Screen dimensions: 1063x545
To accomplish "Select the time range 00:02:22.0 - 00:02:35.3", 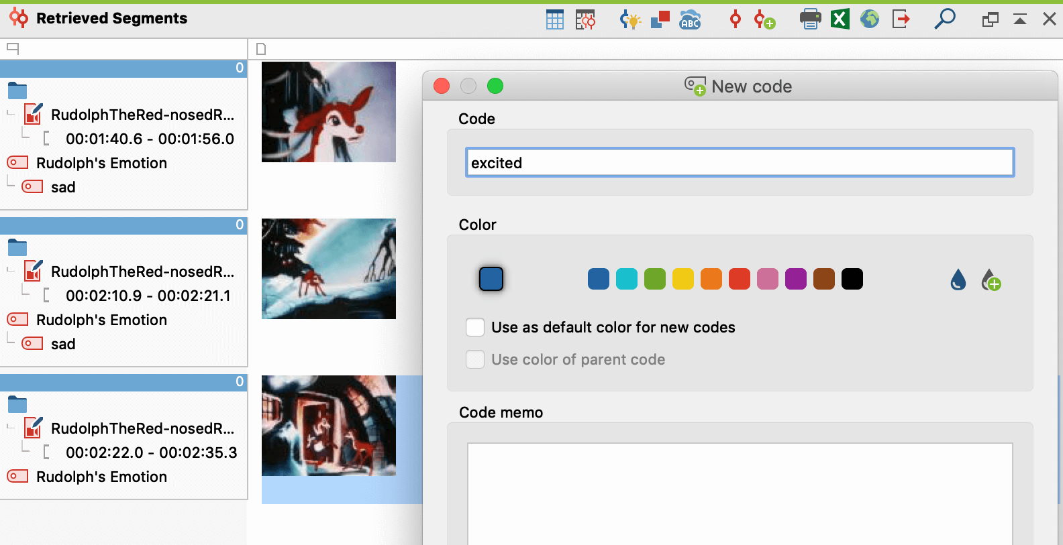I will [x=151, y=452].
